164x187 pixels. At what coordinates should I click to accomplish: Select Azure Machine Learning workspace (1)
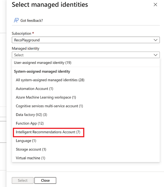click(x=86, y=97)
